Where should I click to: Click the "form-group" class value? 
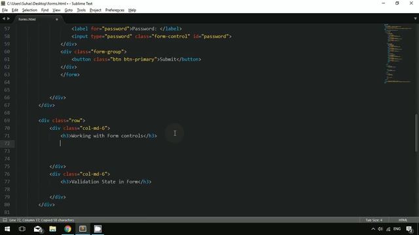coord(107,52)
